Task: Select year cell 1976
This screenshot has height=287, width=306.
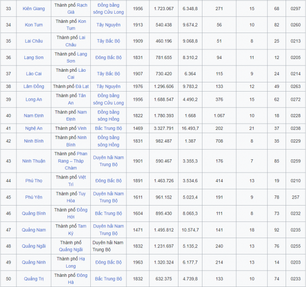Action: [138, 87]
